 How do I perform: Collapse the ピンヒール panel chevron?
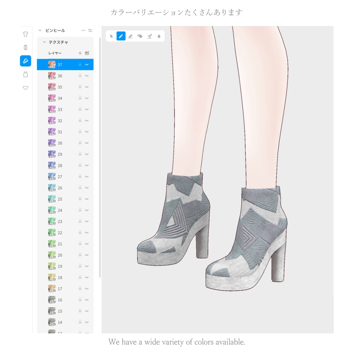[x=40, y=30]
